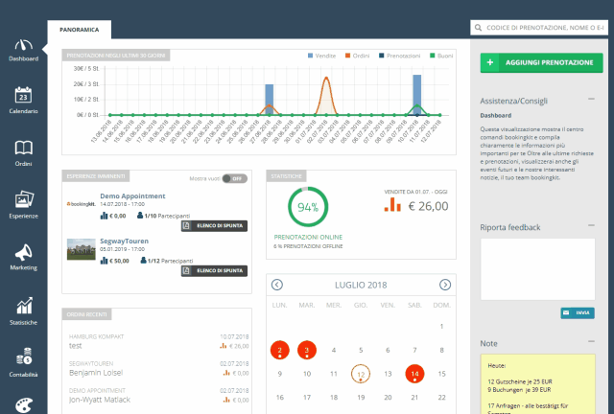Click the blue bar on 27.06.2018
Image resolution: width=614 pixels, height=414 pixels.
click(269, 100)
